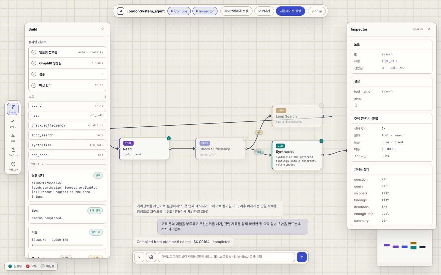The height and width of the screenshot is (275, 441).
Task: Click the 오류 legend red icon
Action: coord(28,266)
